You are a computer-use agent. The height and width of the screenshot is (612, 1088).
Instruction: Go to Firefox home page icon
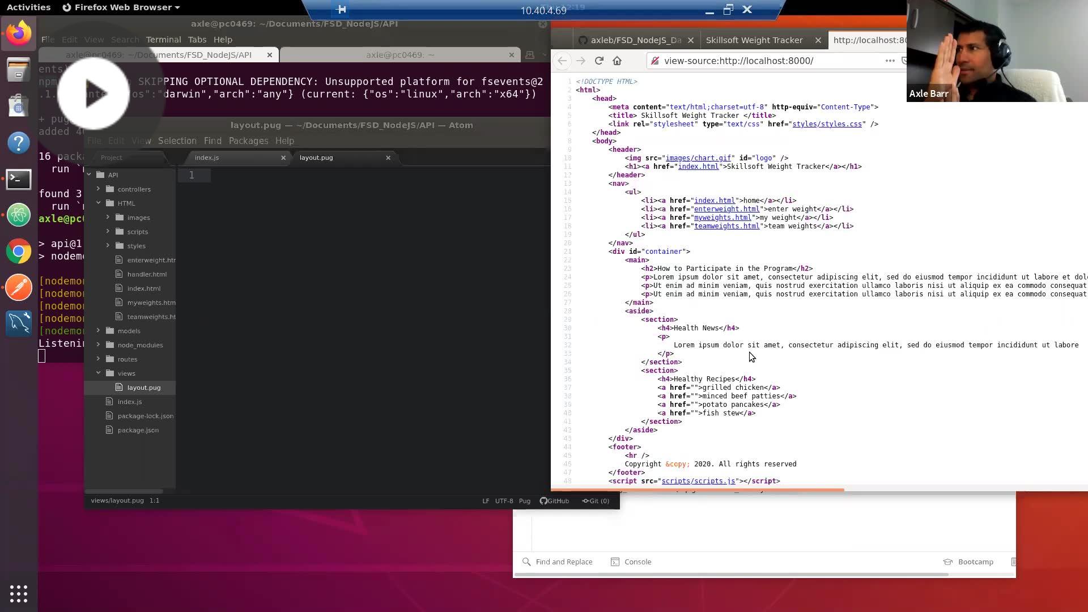pos(617,61)
